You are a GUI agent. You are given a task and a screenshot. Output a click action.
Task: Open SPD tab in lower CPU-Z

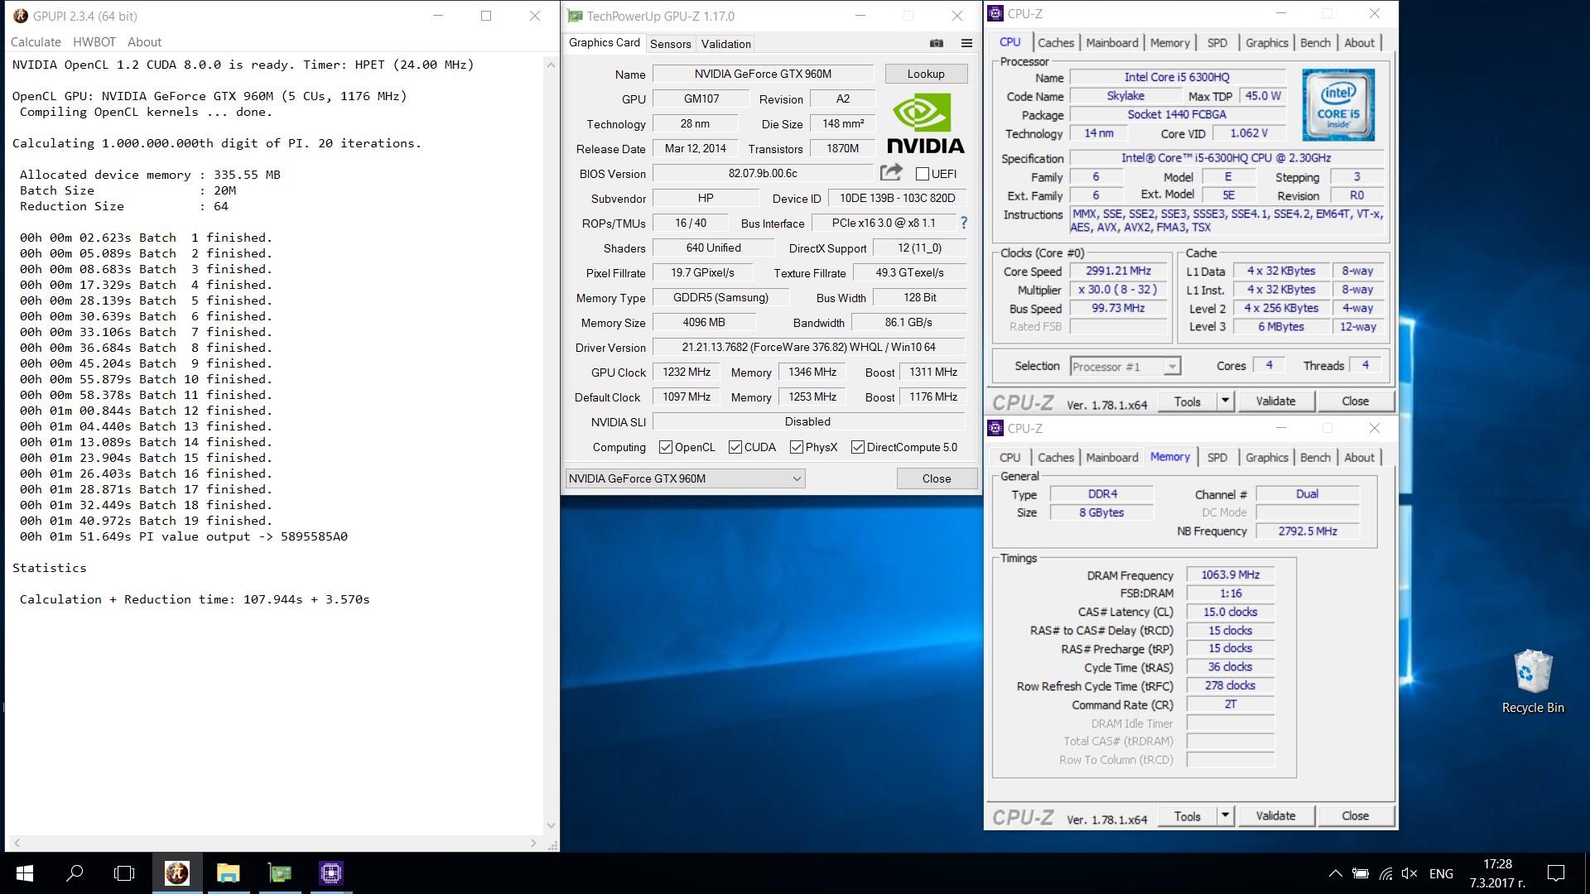coord(1217,458)
